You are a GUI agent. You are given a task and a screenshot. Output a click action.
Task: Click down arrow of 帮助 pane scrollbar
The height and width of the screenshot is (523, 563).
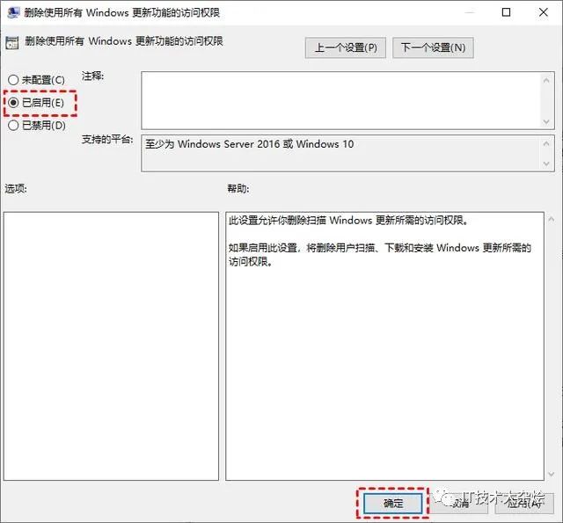point(552,474)
